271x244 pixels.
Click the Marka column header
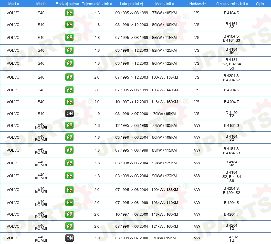(14, 3)
